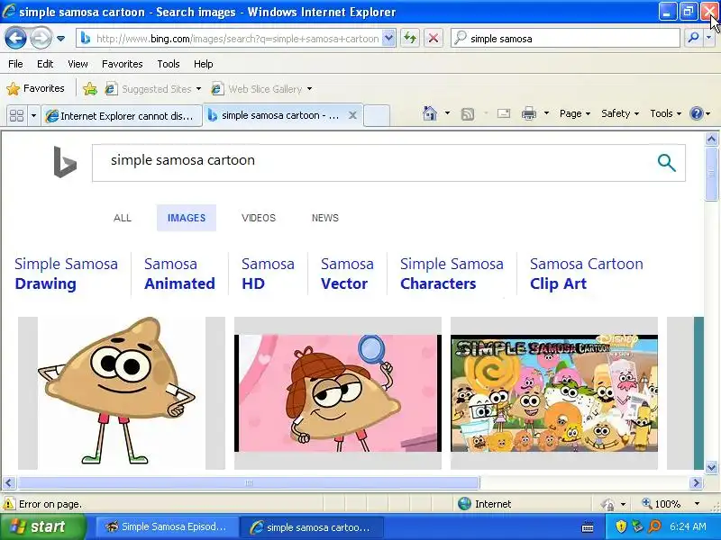
Task: Expand the Home button dropdown arrow
Action: click(447, 113)
